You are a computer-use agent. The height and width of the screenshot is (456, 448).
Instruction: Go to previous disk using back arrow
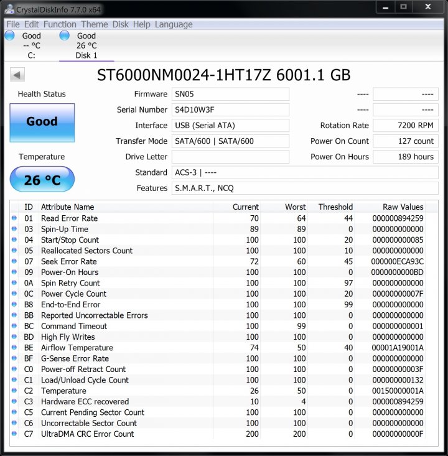(x=17, y=75)
